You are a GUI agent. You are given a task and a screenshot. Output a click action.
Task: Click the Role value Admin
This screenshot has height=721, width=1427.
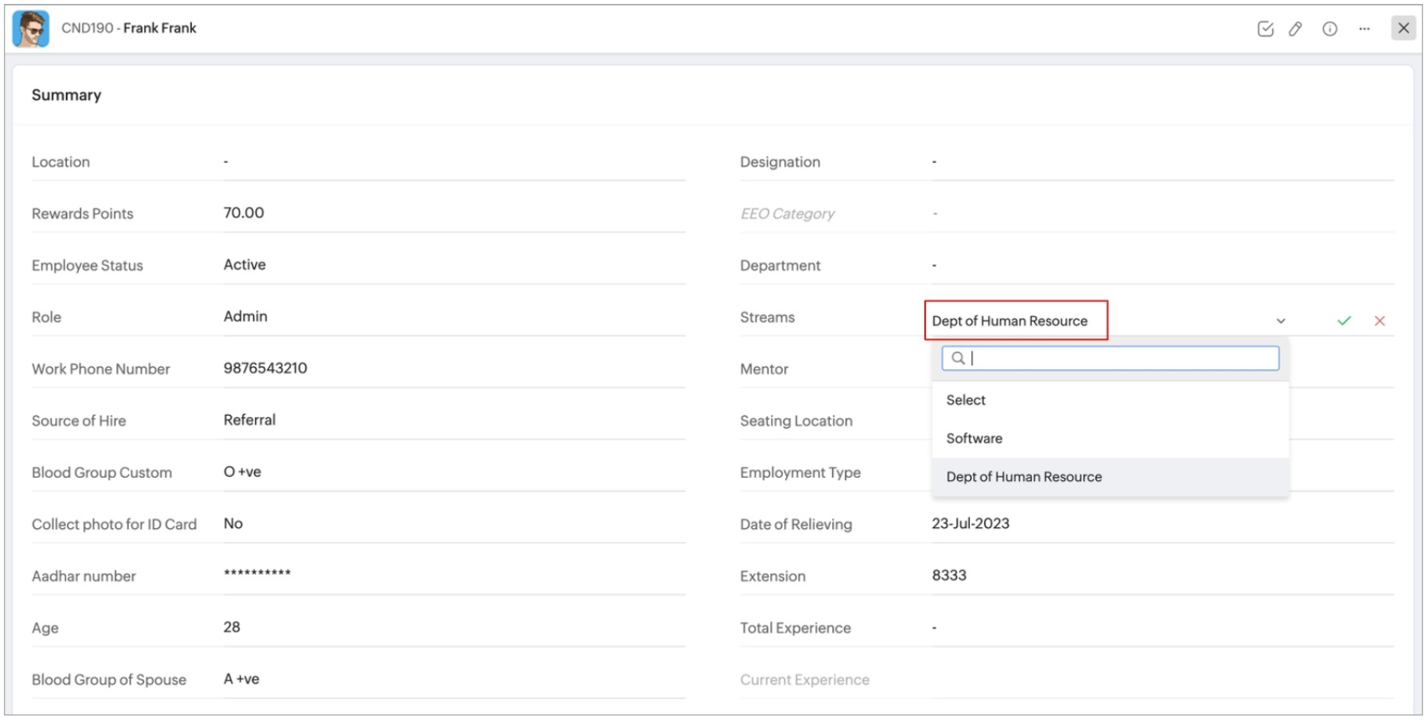coord(245,316)
